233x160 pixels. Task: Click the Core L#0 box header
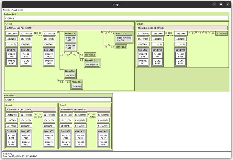coord(10,50)
